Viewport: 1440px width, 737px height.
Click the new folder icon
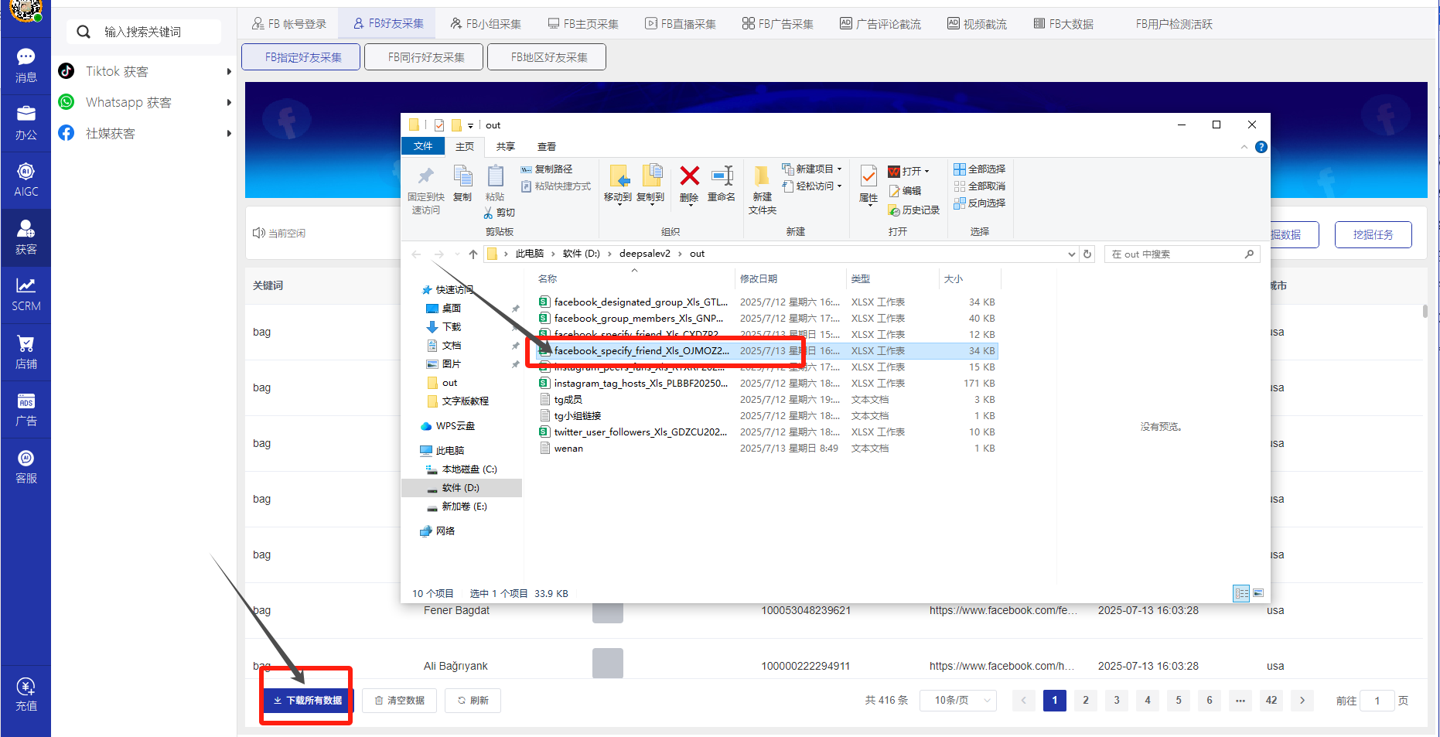[762, 187]
